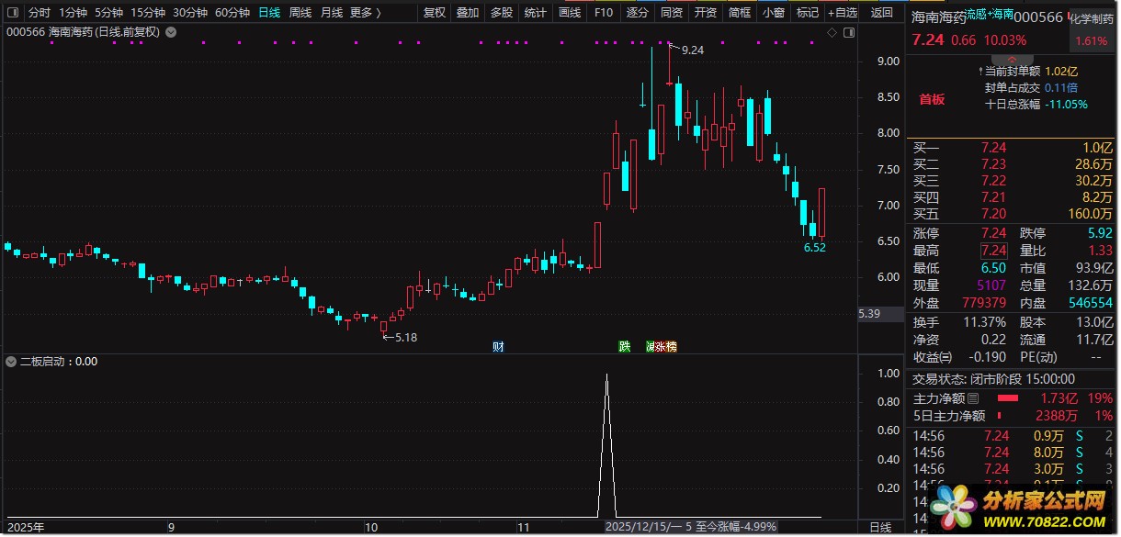Click 日线 label at bottom right
The width and height of the screenshot is (1121, 537).
pyautogui.click(x=880, y=528)
